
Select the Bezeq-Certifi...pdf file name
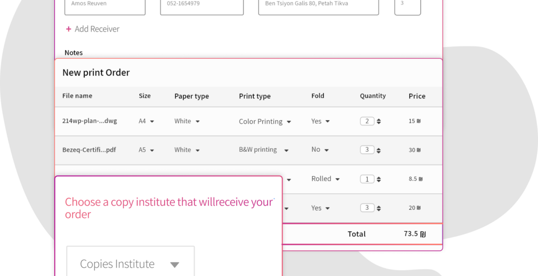click(x=89, y=150)
